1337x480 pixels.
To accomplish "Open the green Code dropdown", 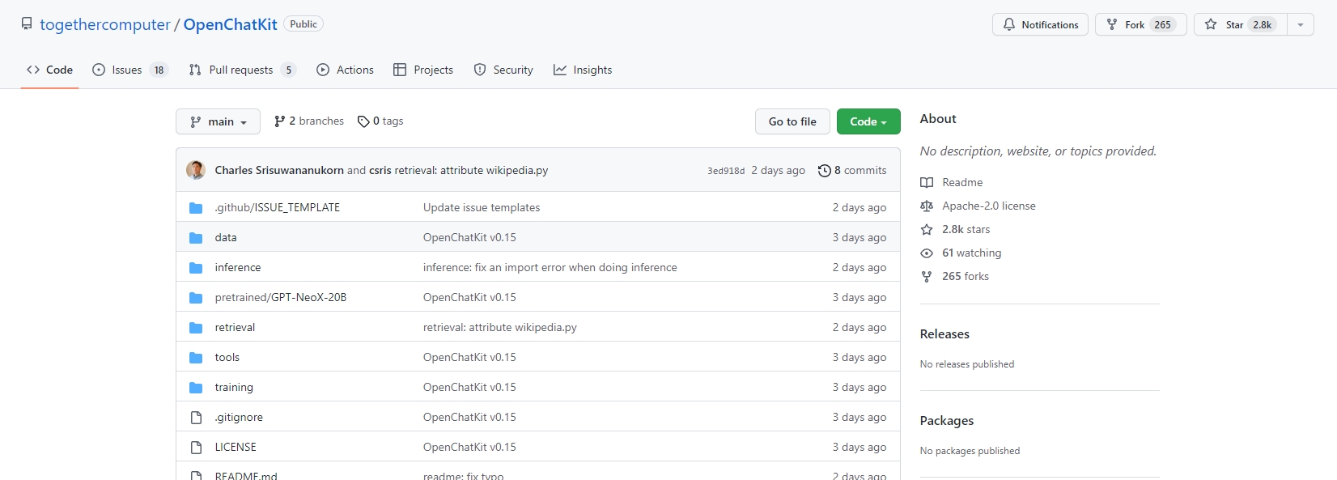I will click(x=868, y=121).
